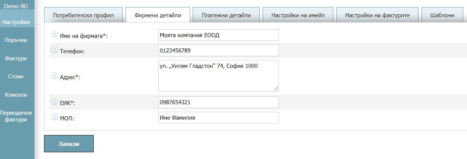Open Настройки in the sidebar
This screenshot has height=159, width=467.
pos(16,22)
